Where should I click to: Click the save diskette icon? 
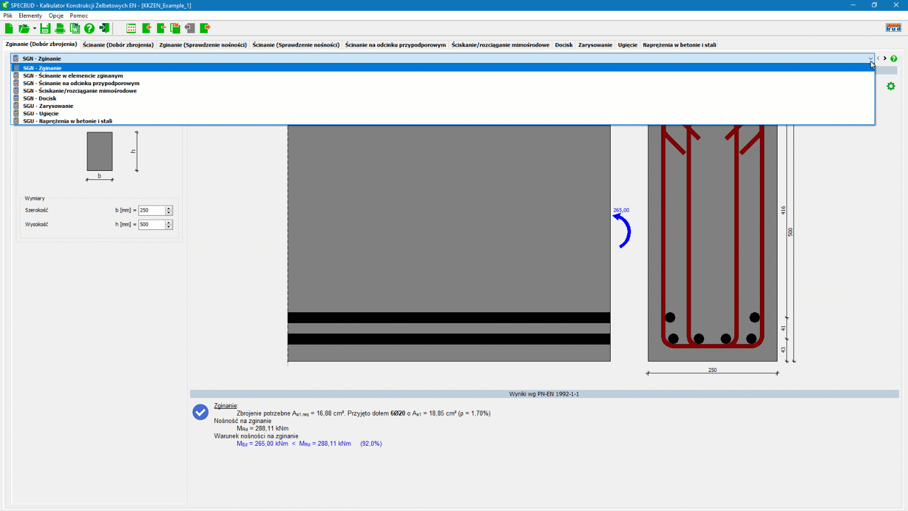(45, 28)
